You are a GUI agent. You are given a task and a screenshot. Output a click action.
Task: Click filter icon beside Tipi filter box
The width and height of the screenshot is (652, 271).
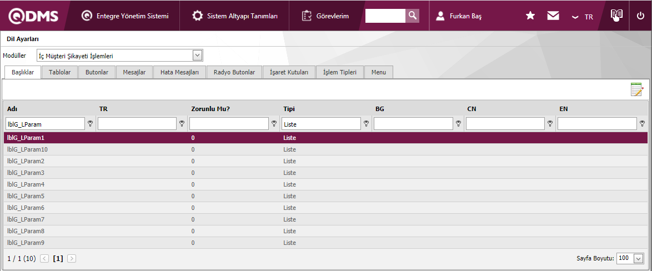tap(366, 124)
